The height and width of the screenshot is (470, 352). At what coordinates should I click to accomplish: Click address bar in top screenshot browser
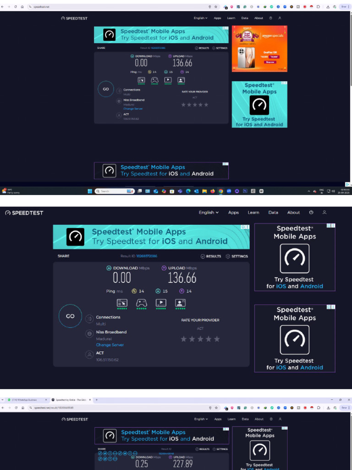click(120, 6)
